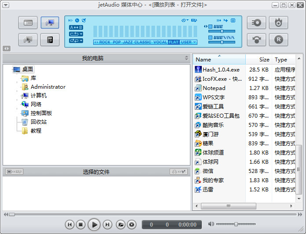Open the timer clock icon

77,20
